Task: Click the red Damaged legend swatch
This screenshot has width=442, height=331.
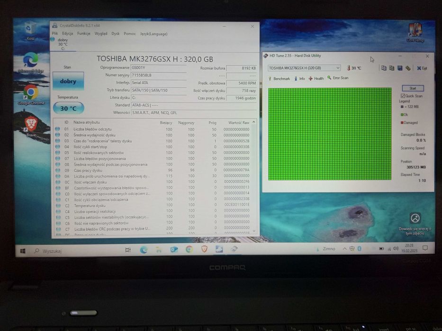Action: click(402, 122)
